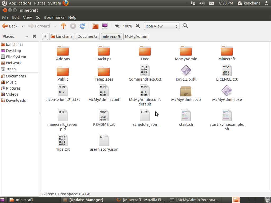Image resolution: width=271 pixels, height=203 pixels.
Task: Open the Addons folder
Action: tap(63, 53)
